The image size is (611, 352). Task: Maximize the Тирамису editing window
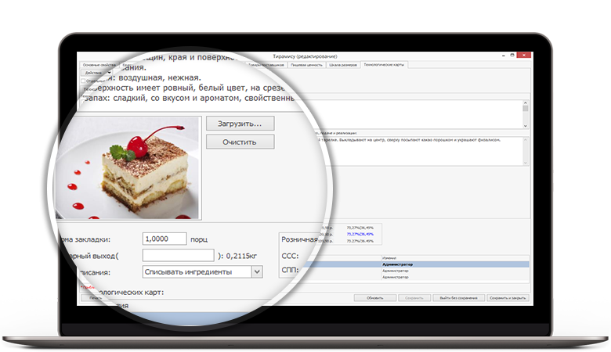point(512,56)
